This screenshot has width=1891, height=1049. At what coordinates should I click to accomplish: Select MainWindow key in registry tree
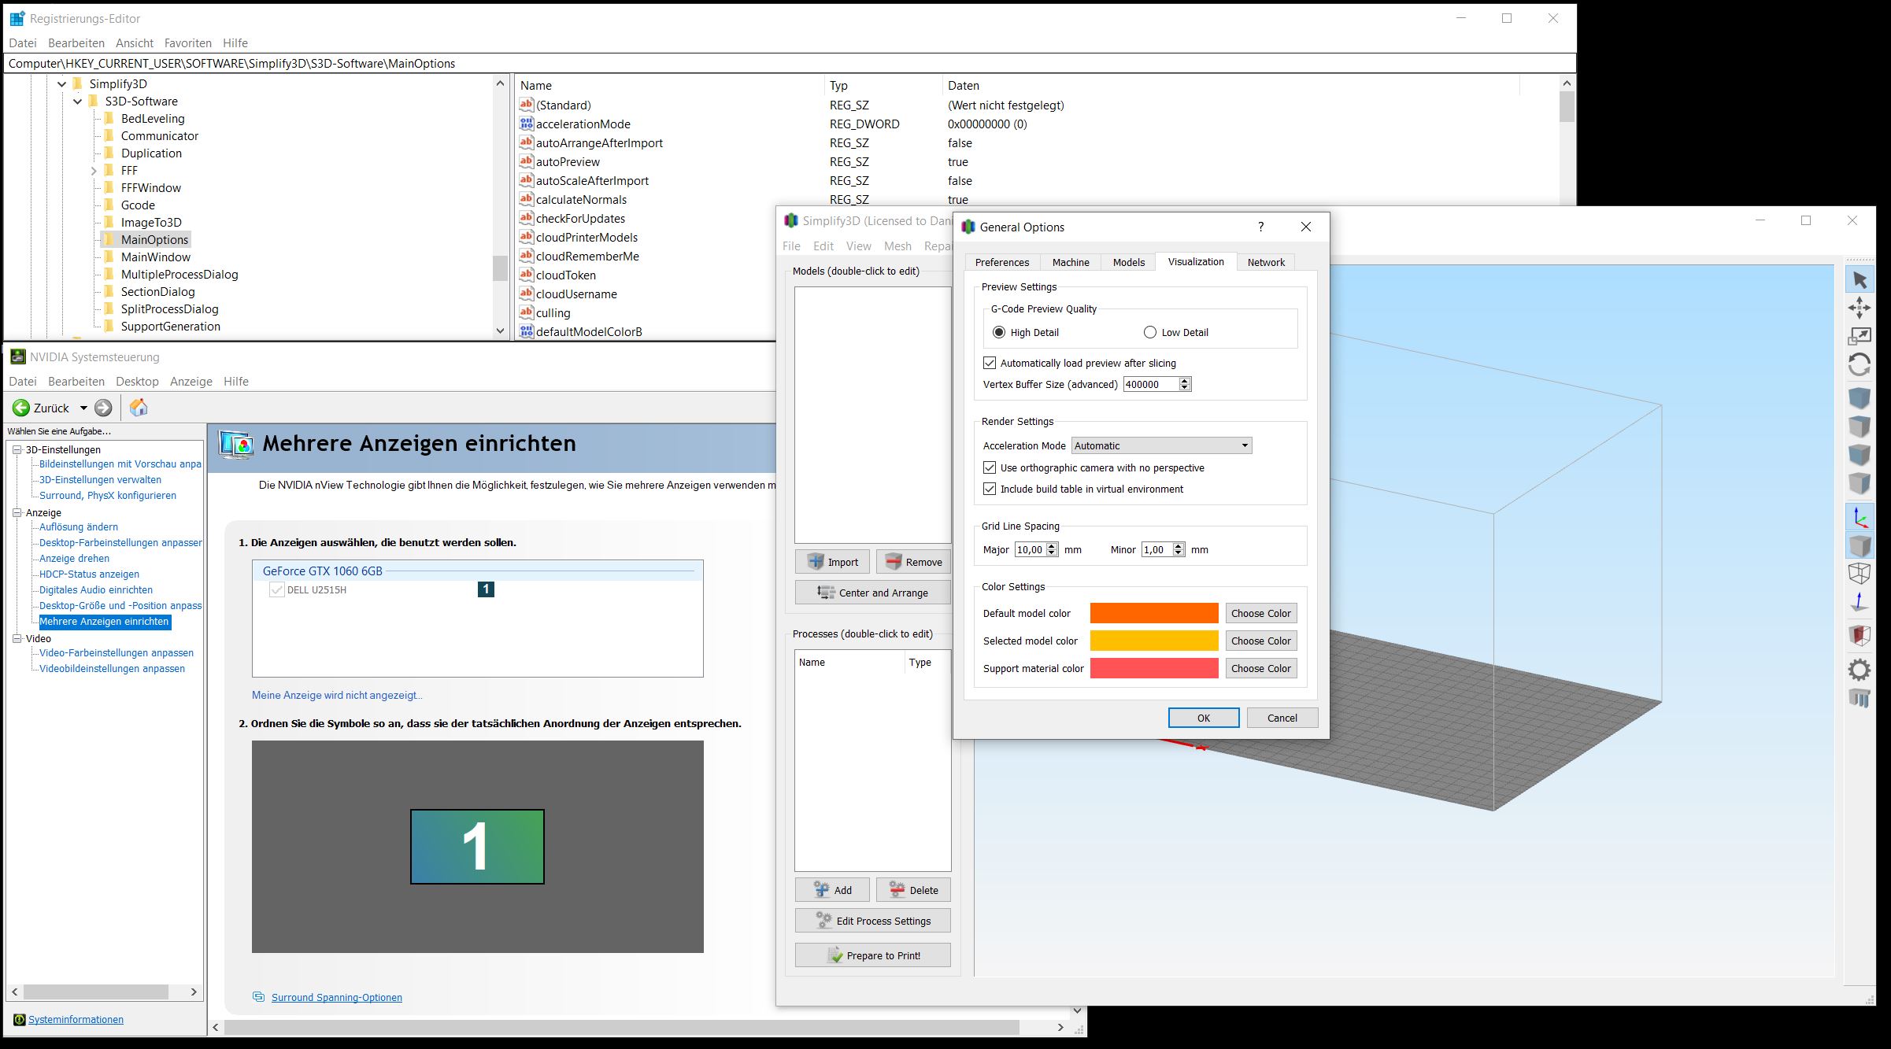coord(156,257)
